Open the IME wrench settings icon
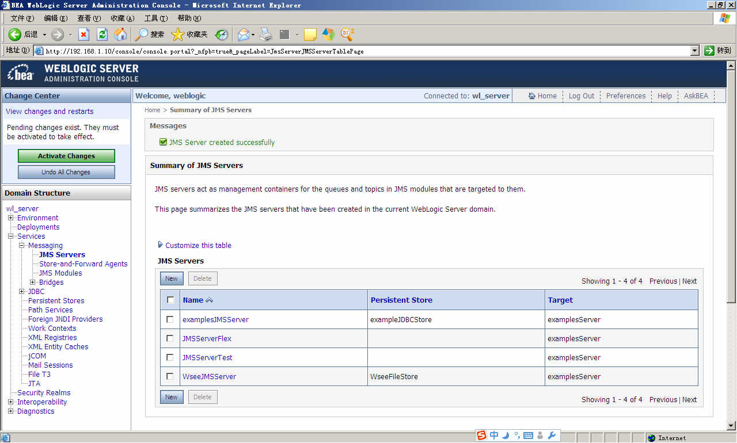 point(552,436)
